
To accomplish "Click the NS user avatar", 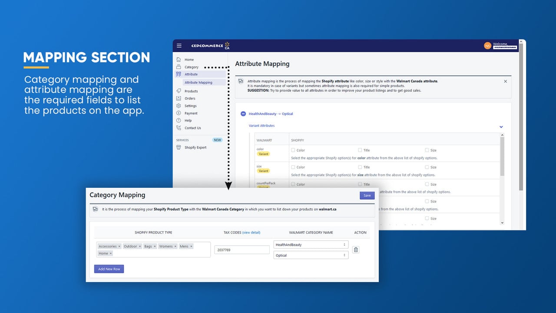I will coord(487,46).
